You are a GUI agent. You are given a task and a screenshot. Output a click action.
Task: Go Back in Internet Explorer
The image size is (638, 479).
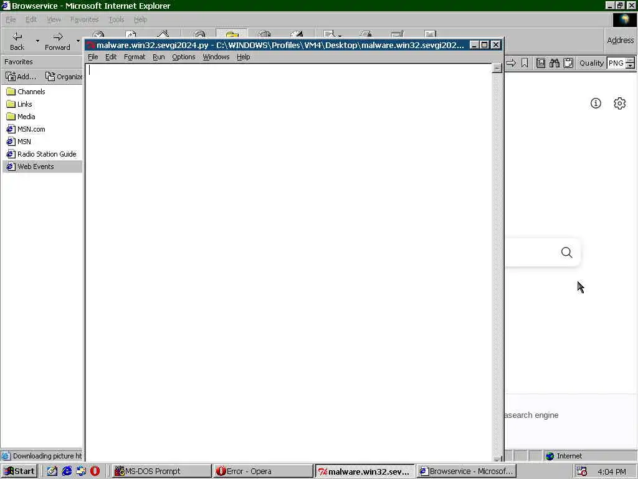17,41
